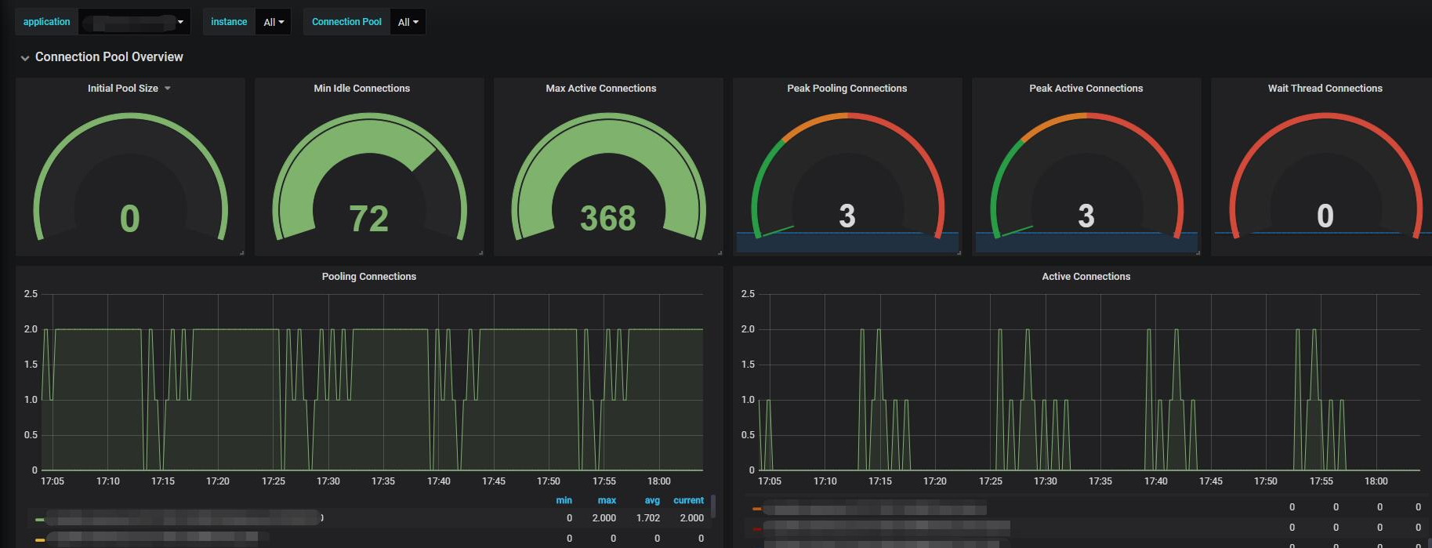Open the Connection Pool All dropdown
Screen dimensions: 1432x548
point(408,22)
